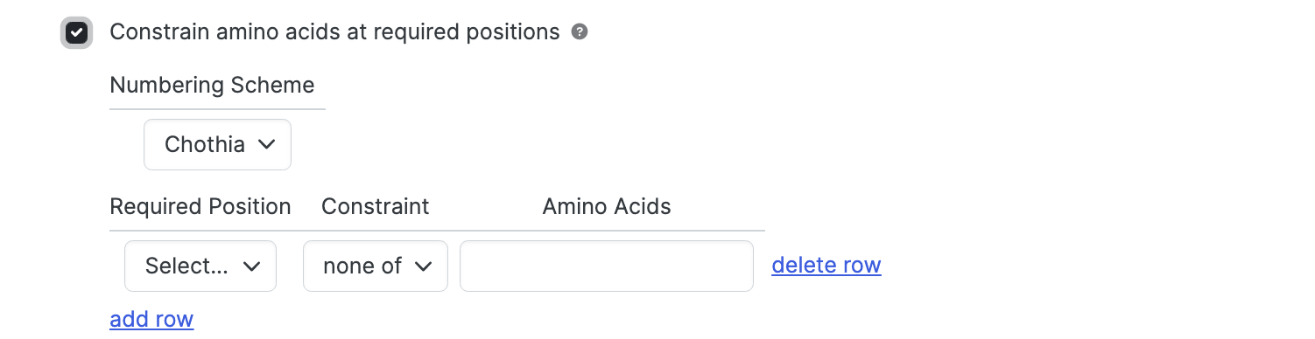The width and height of the screenshot is (1315, 339).
Task: Click the delete row link
Action: [x=826, y=265]
